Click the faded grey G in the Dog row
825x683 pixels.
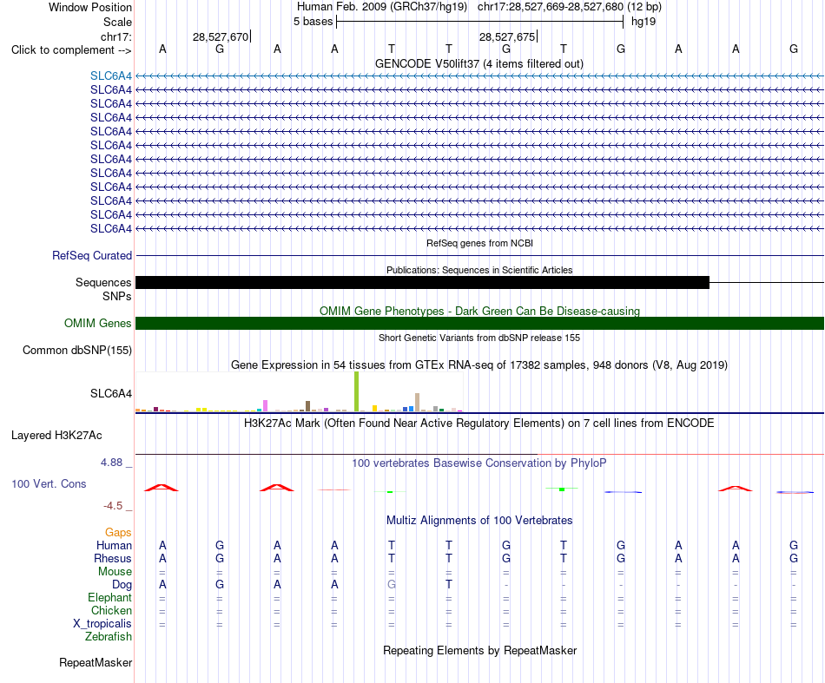392,585
